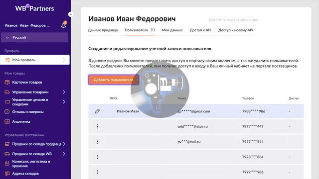
Task: Select phone 7977***447 cell
Action: pos(253,126)
